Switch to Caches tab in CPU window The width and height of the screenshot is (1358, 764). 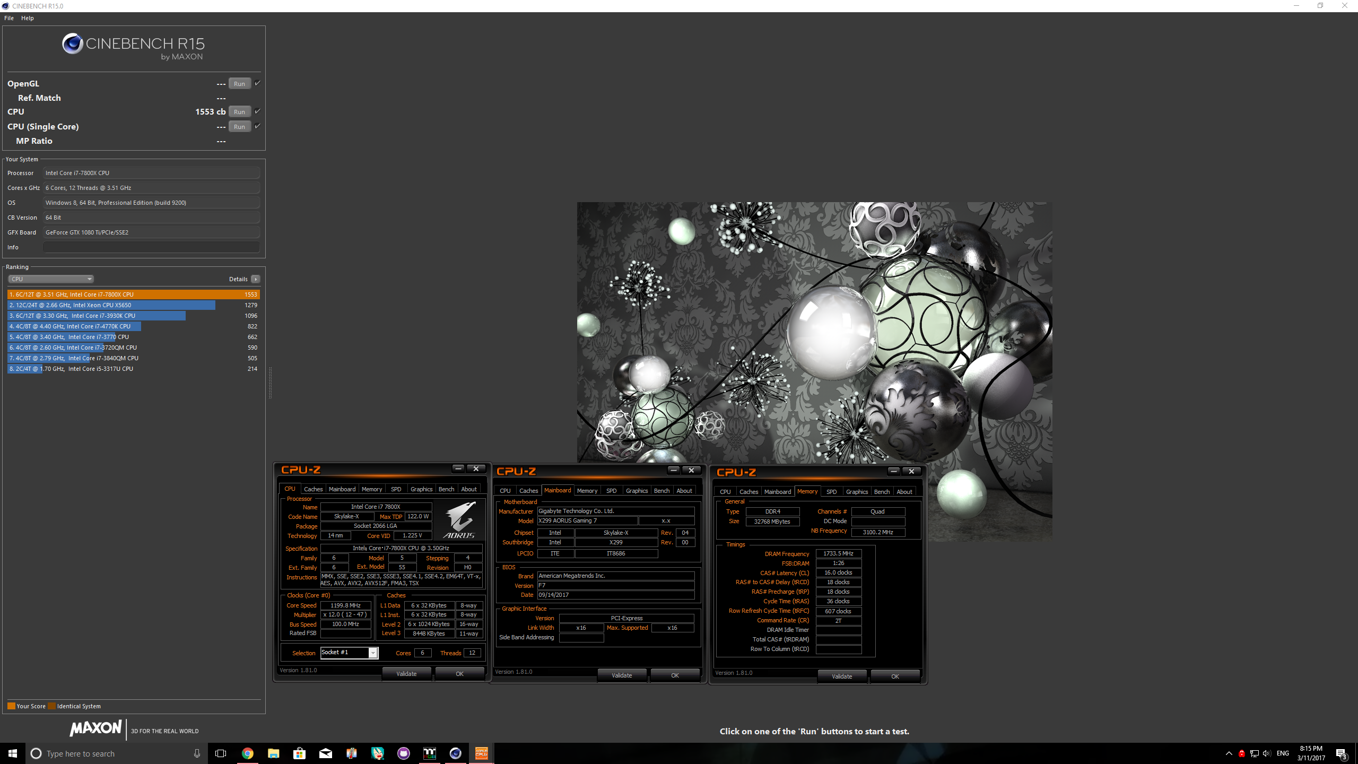[313, 489]
